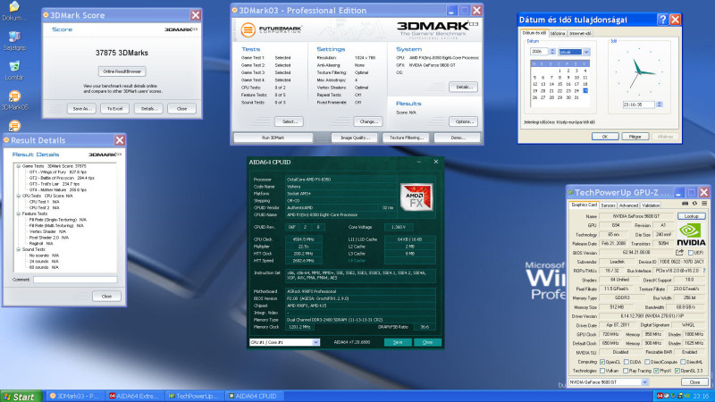The image size is (715, 402).
Task: Select day 15 in the calendar
Action: (560, 84)
